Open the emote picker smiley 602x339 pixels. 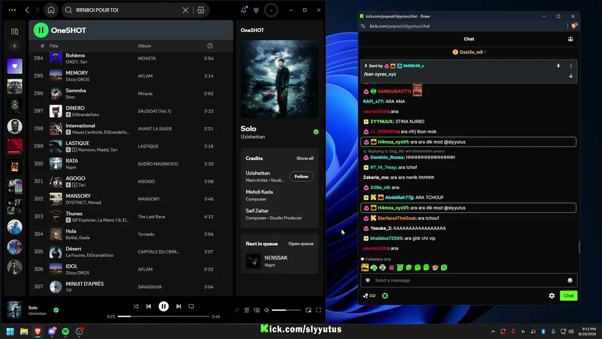[x=570, y=280]
